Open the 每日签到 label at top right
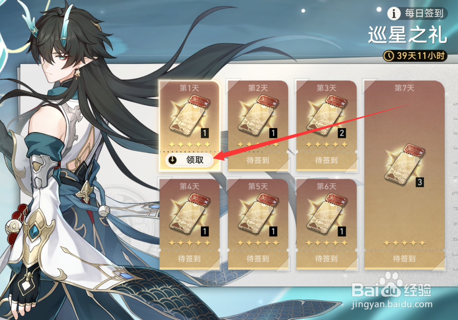This screenshot has width=458, height=320. (424, 14)
